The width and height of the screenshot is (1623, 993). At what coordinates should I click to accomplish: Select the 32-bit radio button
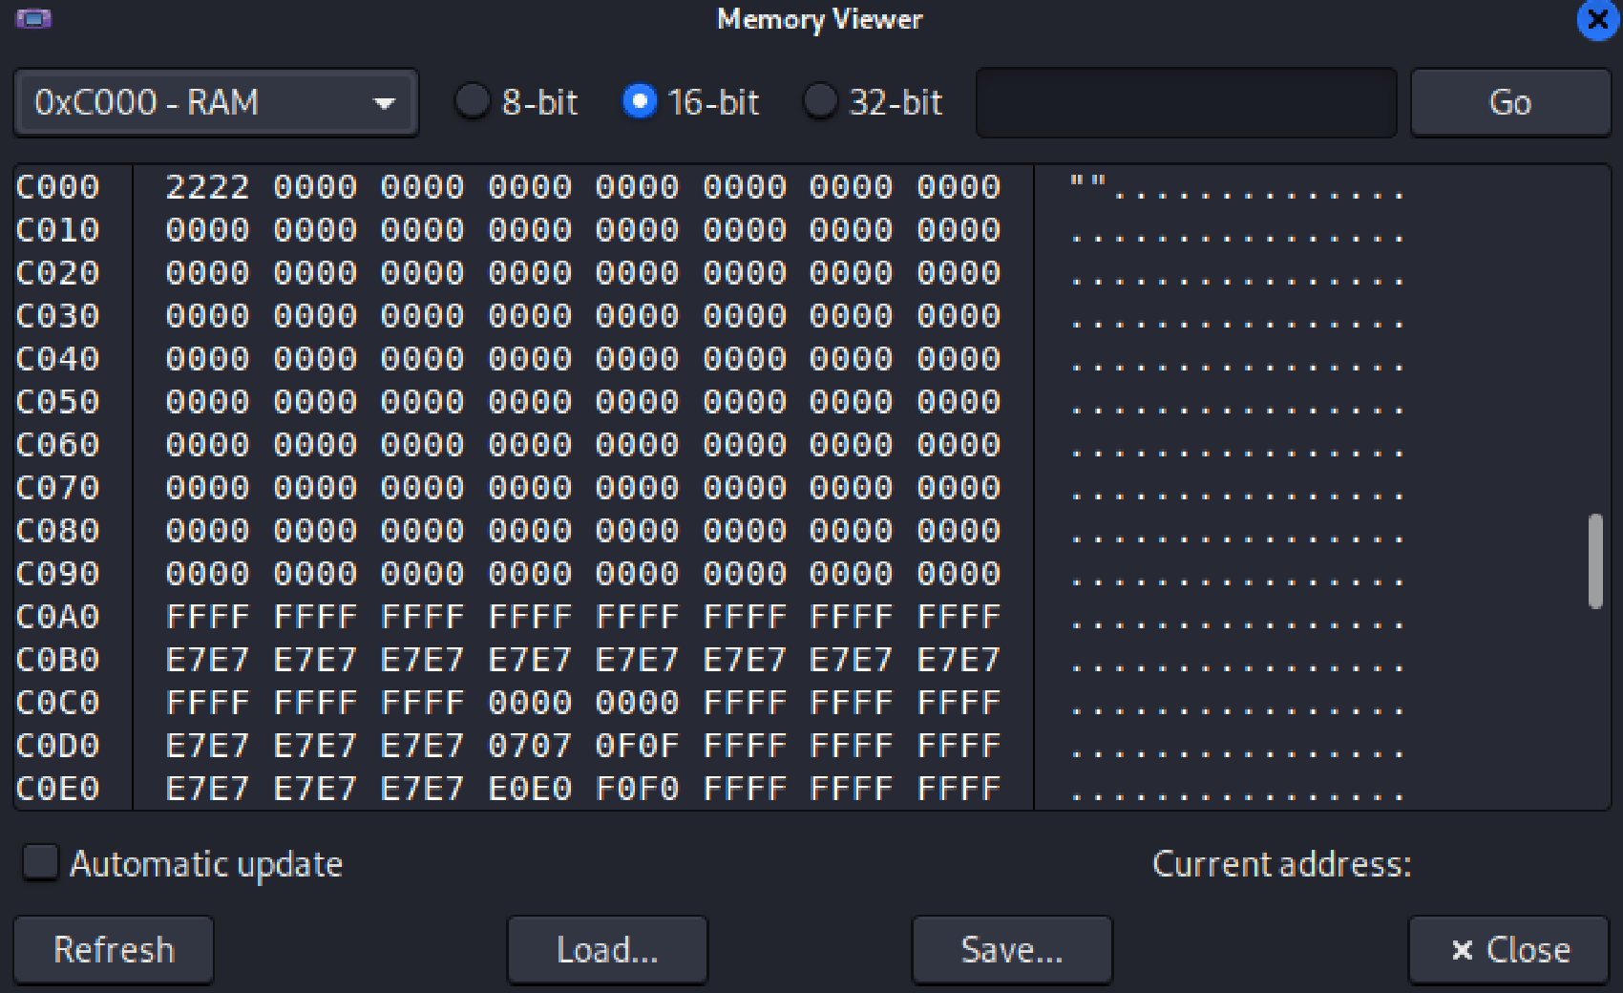coord(820,101)
